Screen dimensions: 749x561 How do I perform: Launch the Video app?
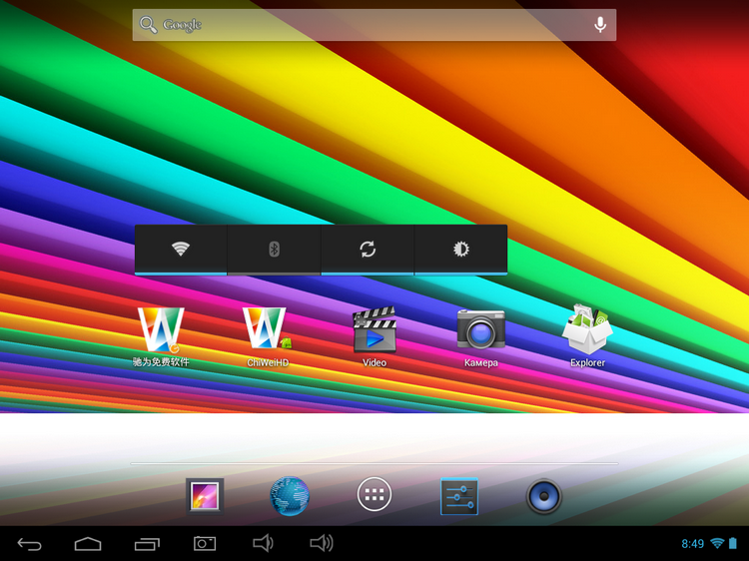pos(374,337)
